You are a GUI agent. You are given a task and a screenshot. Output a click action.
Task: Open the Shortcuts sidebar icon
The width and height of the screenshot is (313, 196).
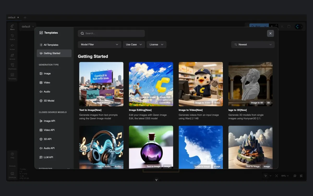(x=12, y=175)
